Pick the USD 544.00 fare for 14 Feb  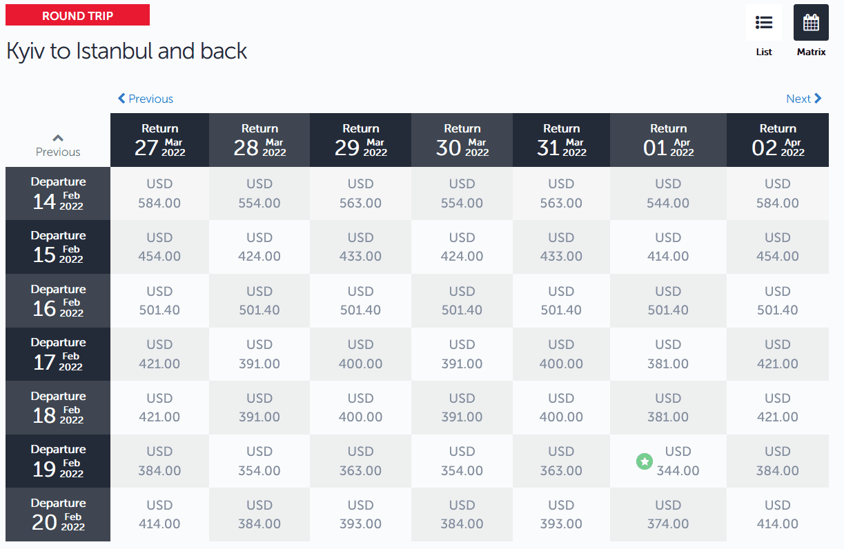668,194
